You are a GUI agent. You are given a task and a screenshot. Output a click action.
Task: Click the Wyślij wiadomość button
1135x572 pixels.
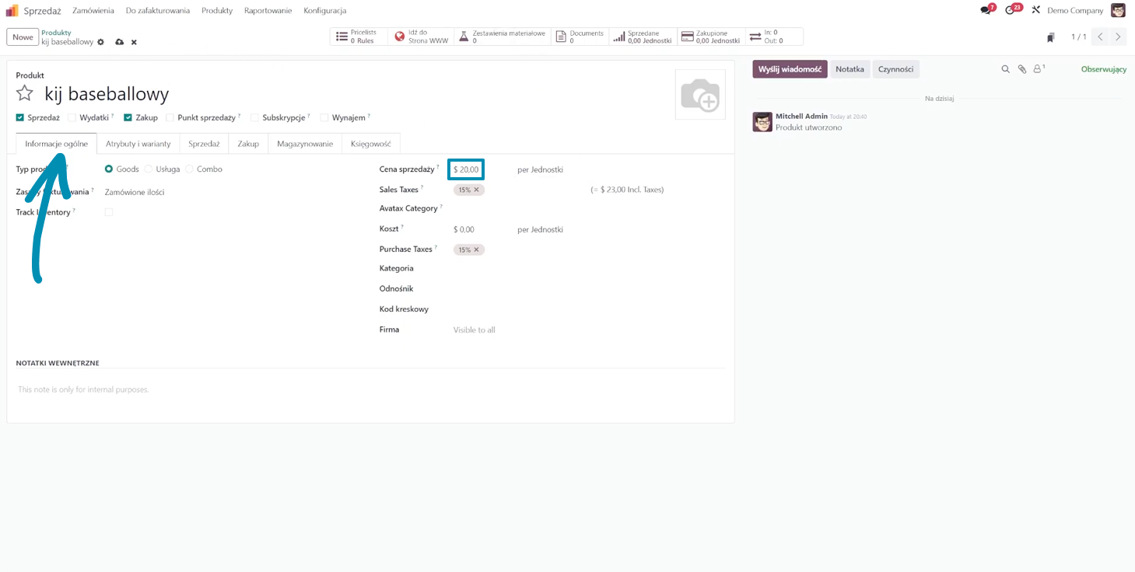tap(789, 69)
